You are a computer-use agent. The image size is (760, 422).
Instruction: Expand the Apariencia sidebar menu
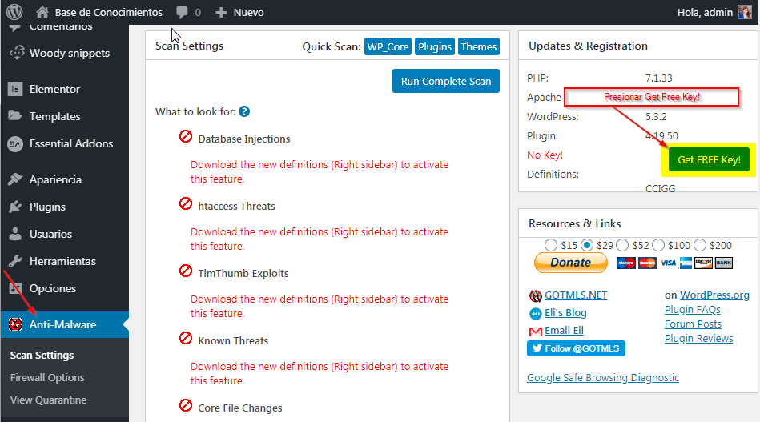[55, 179]
